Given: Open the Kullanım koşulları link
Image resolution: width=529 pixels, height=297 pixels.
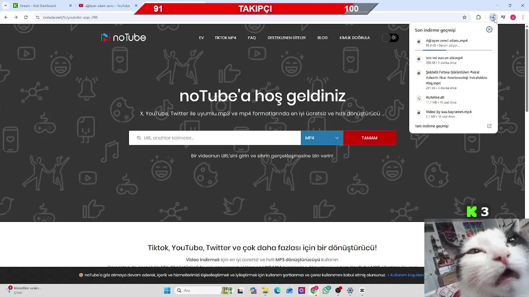Looking at the screenshot, I should (407, 275).
